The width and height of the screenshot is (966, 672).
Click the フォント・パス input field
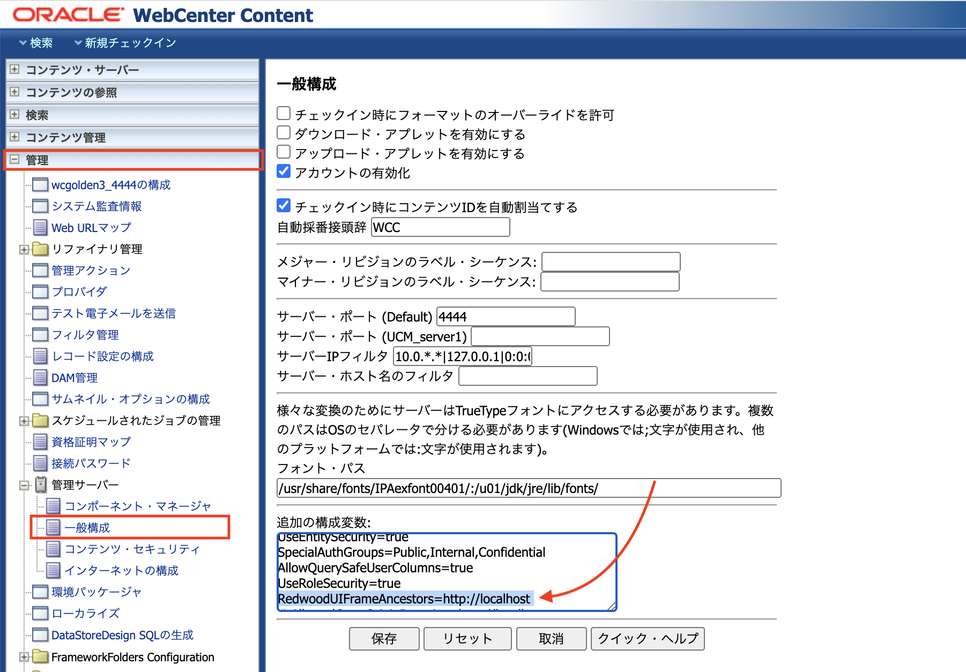click(x=529, y=488)
